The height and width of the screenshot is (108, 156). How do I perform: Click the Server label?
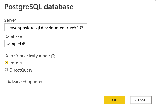point(10,20)
